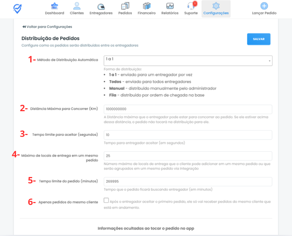Screen dimensions: 292x236
Task: Select the Financeiro money stack icon
Action: coord(147,6)
